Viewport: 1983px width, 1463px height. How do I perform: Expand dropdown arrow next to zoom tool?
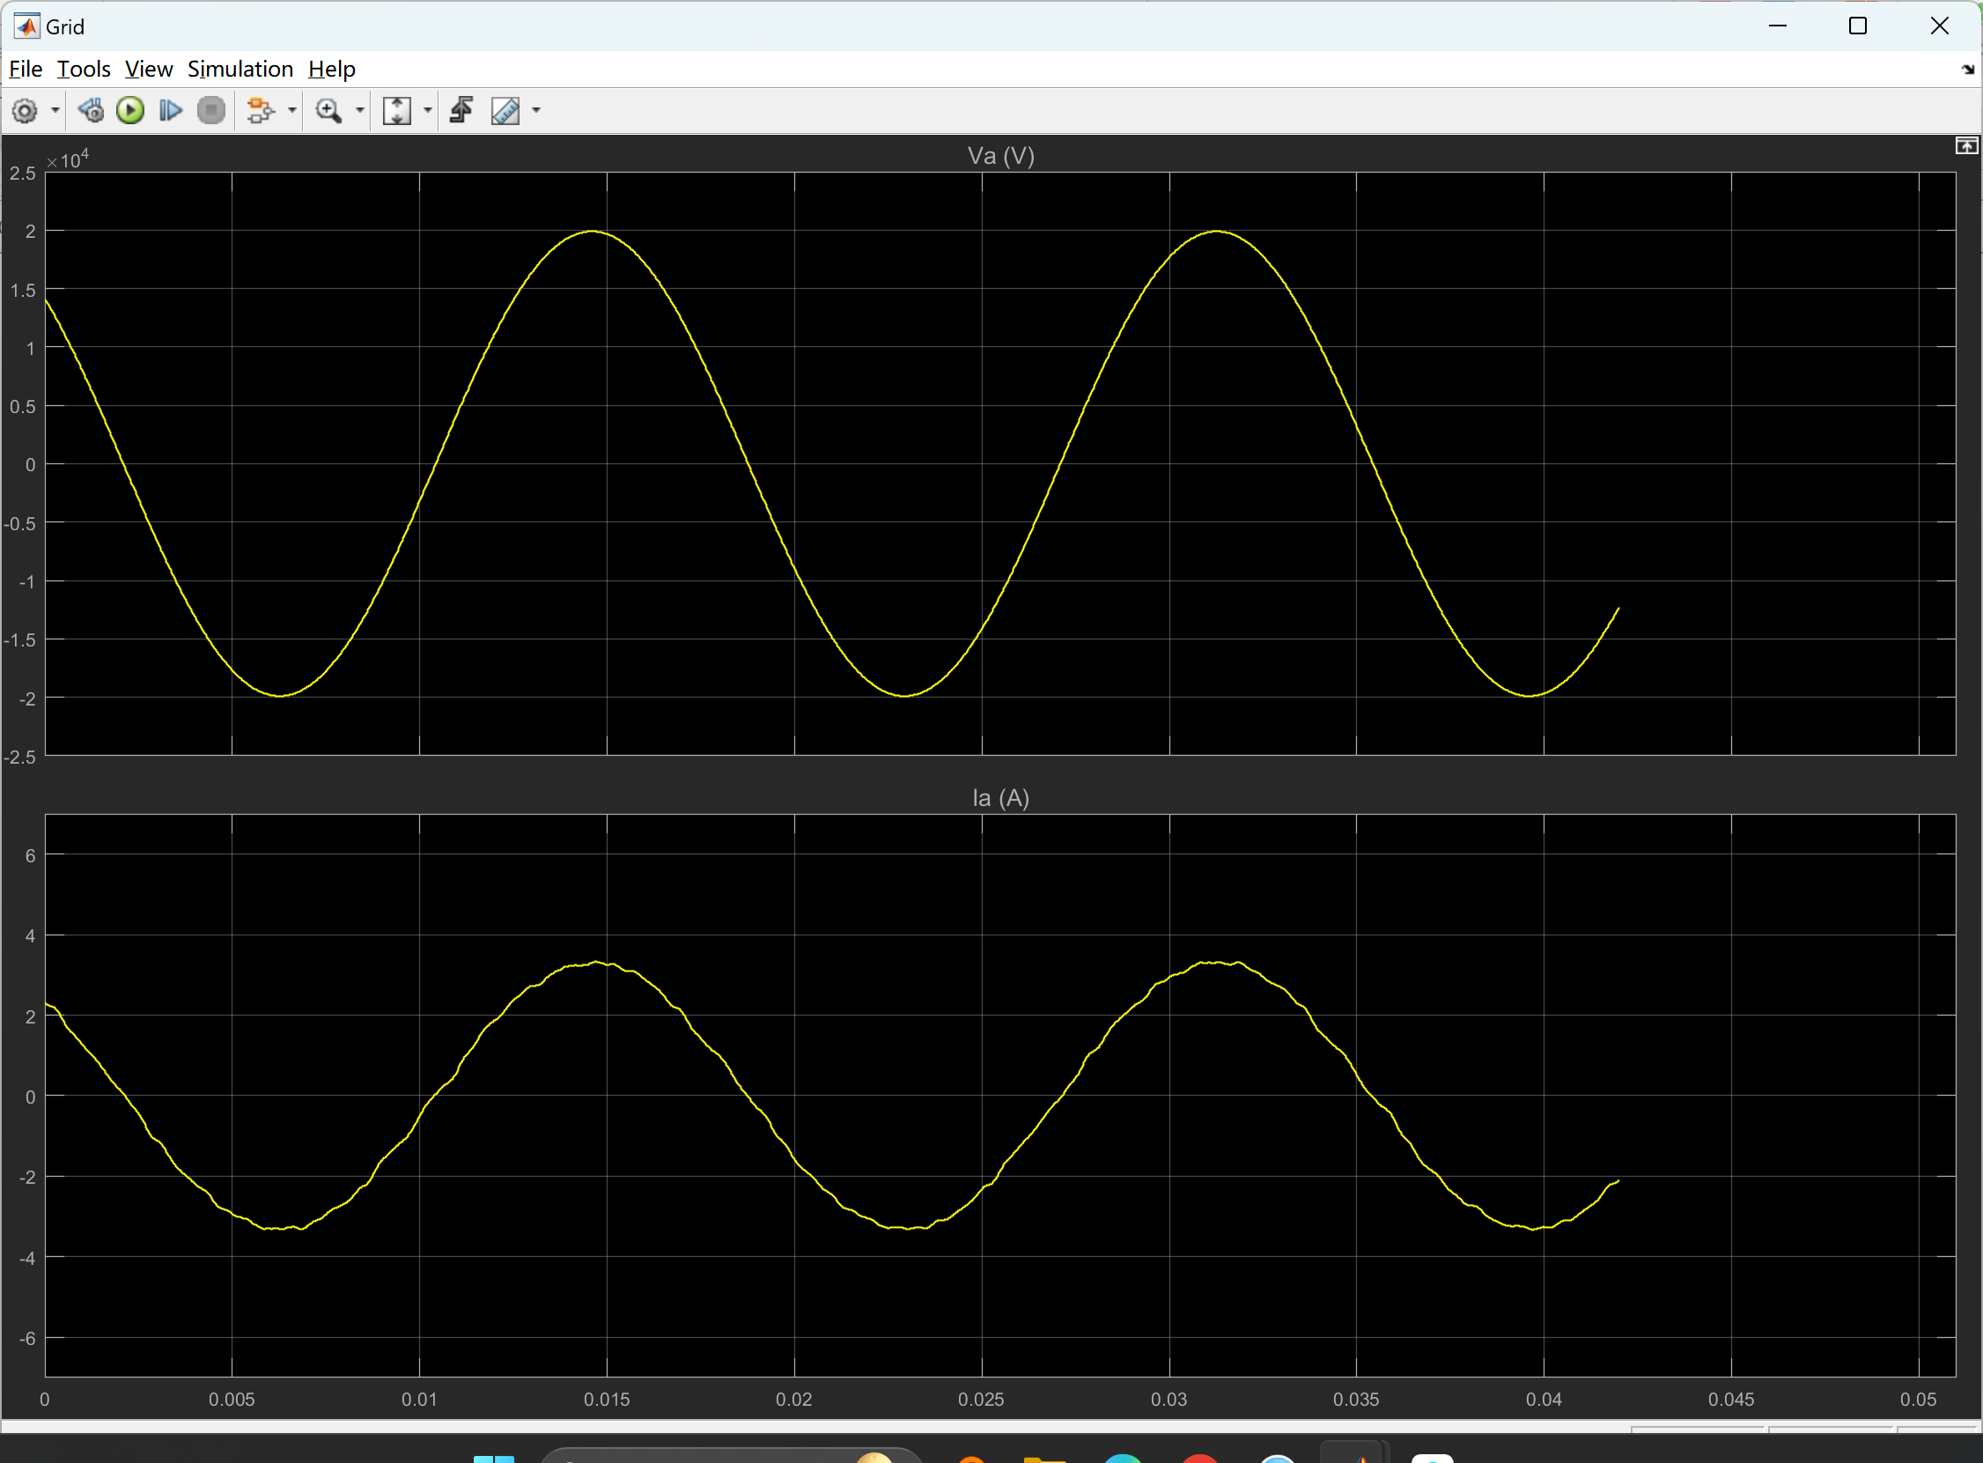click(359, 111)
